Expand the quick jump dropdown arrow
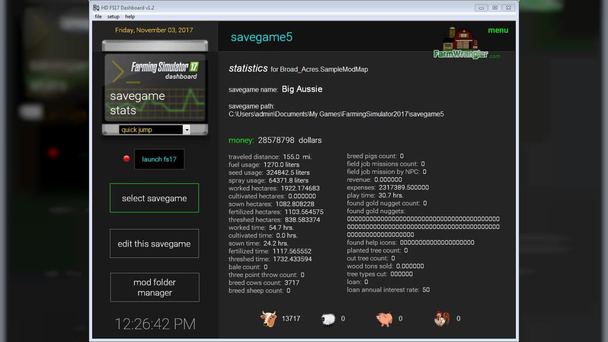This screenshot has height=342, width=608. coord(186,130)
